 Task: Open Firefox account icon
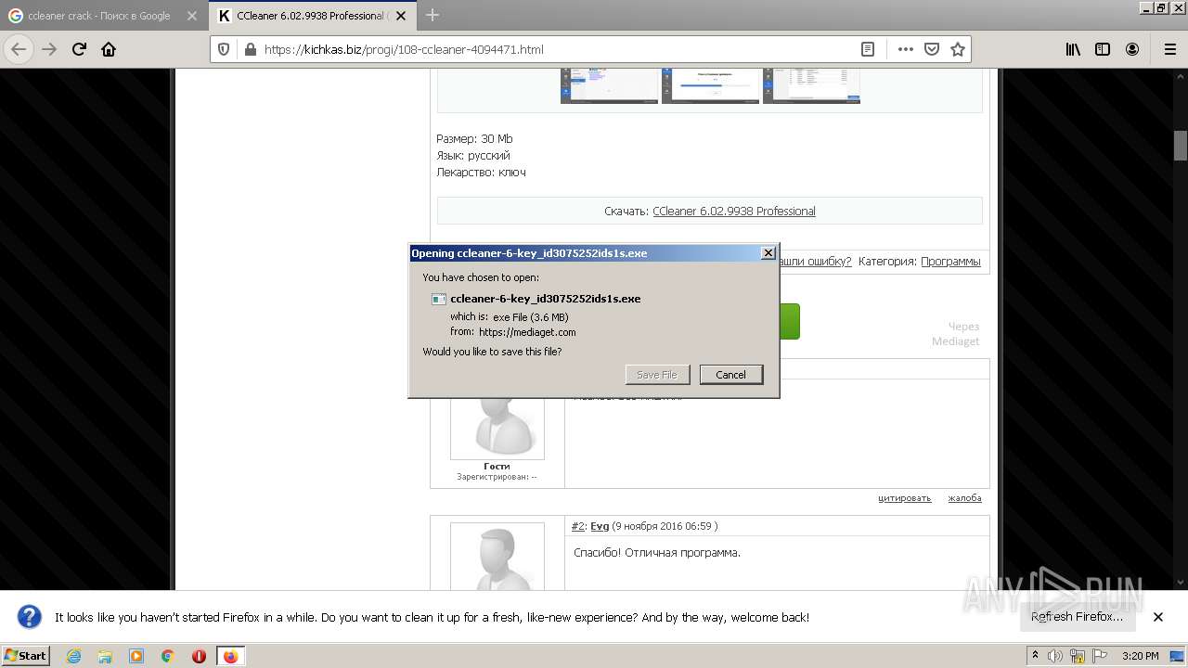point(1132,49)
